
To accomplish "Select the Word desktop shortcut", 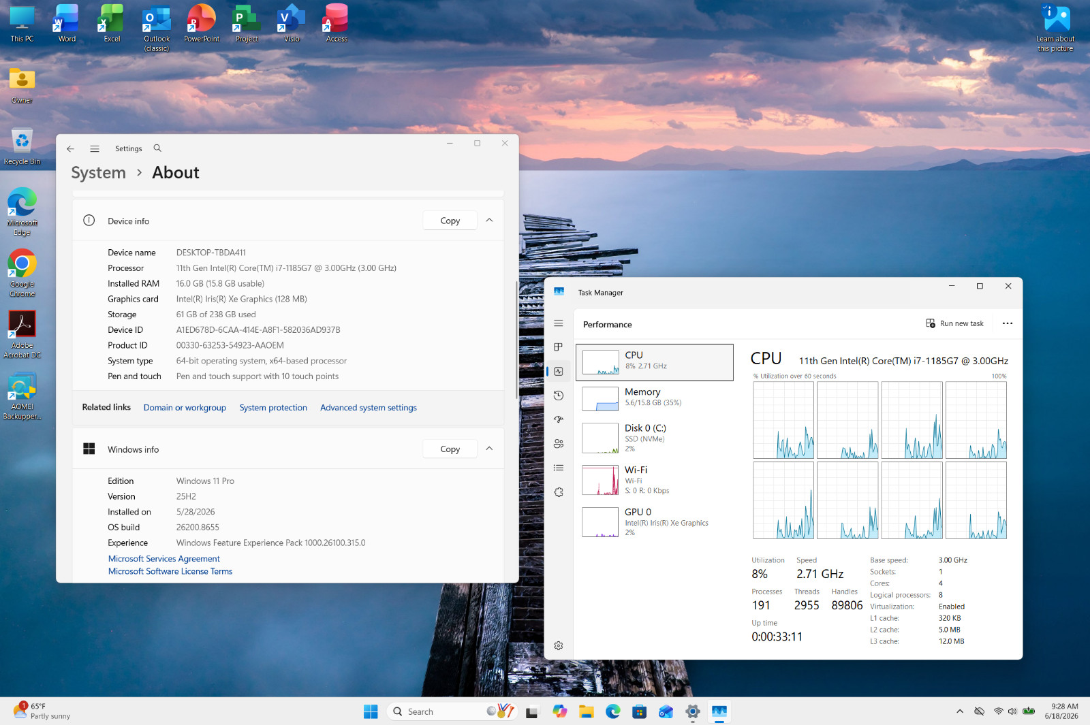I will point(67,25).
